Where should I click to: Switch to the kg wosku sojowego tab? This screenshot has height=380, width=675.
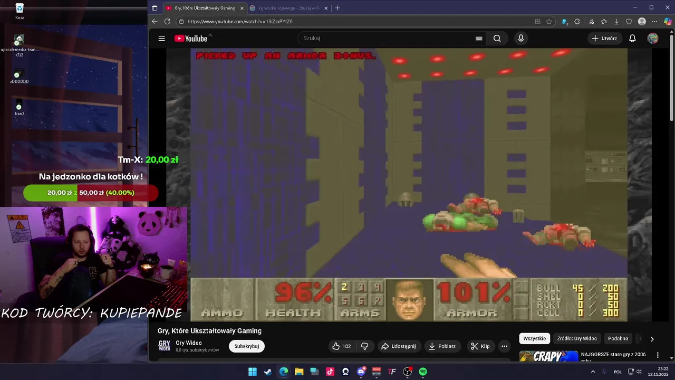pyautogui.click(x=289, y=8)
